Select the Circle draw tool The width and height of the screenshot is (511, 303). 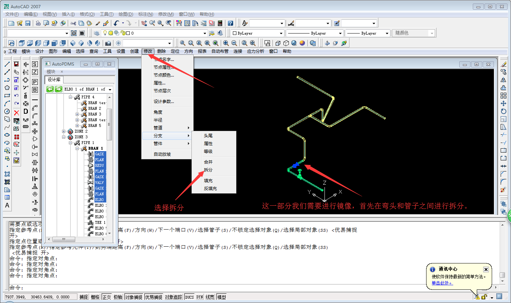pyautogui.click(x=7, y=111)
